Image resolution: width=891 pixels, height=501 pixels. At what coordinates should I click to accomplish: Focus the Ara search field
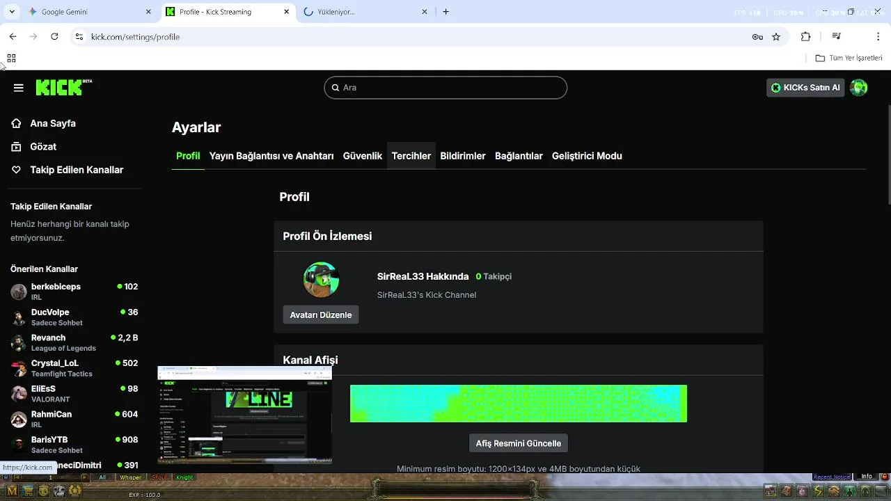[445, 88]
